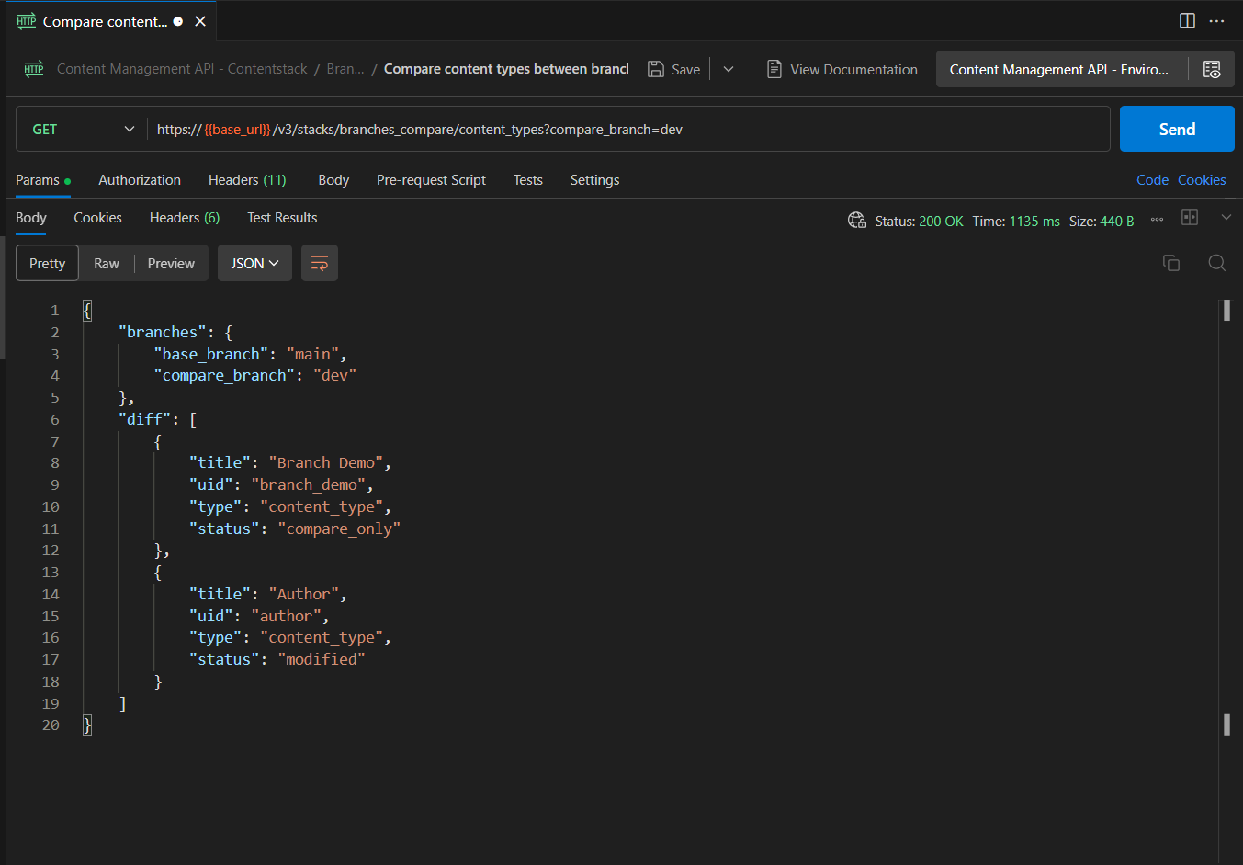Click the "branches" key in the response
This screenshot has width=1243, height=865.
click(x=163, y=332)
